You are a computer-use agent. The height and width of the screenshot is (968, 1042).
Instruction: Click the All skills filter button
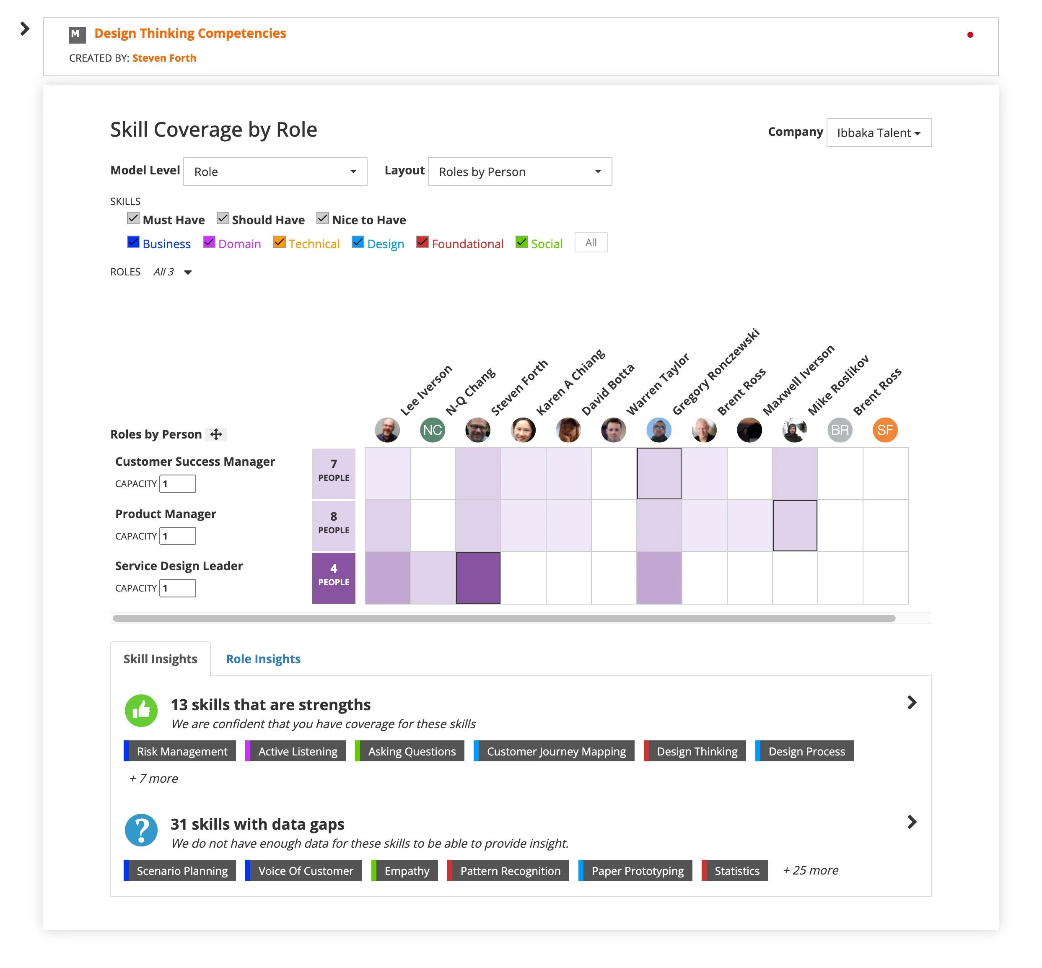(x=591, y=242)
